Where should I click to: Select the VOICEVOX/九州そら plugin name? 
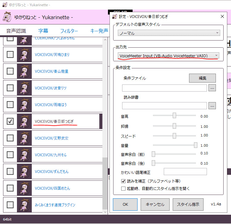tap(51, 155)
